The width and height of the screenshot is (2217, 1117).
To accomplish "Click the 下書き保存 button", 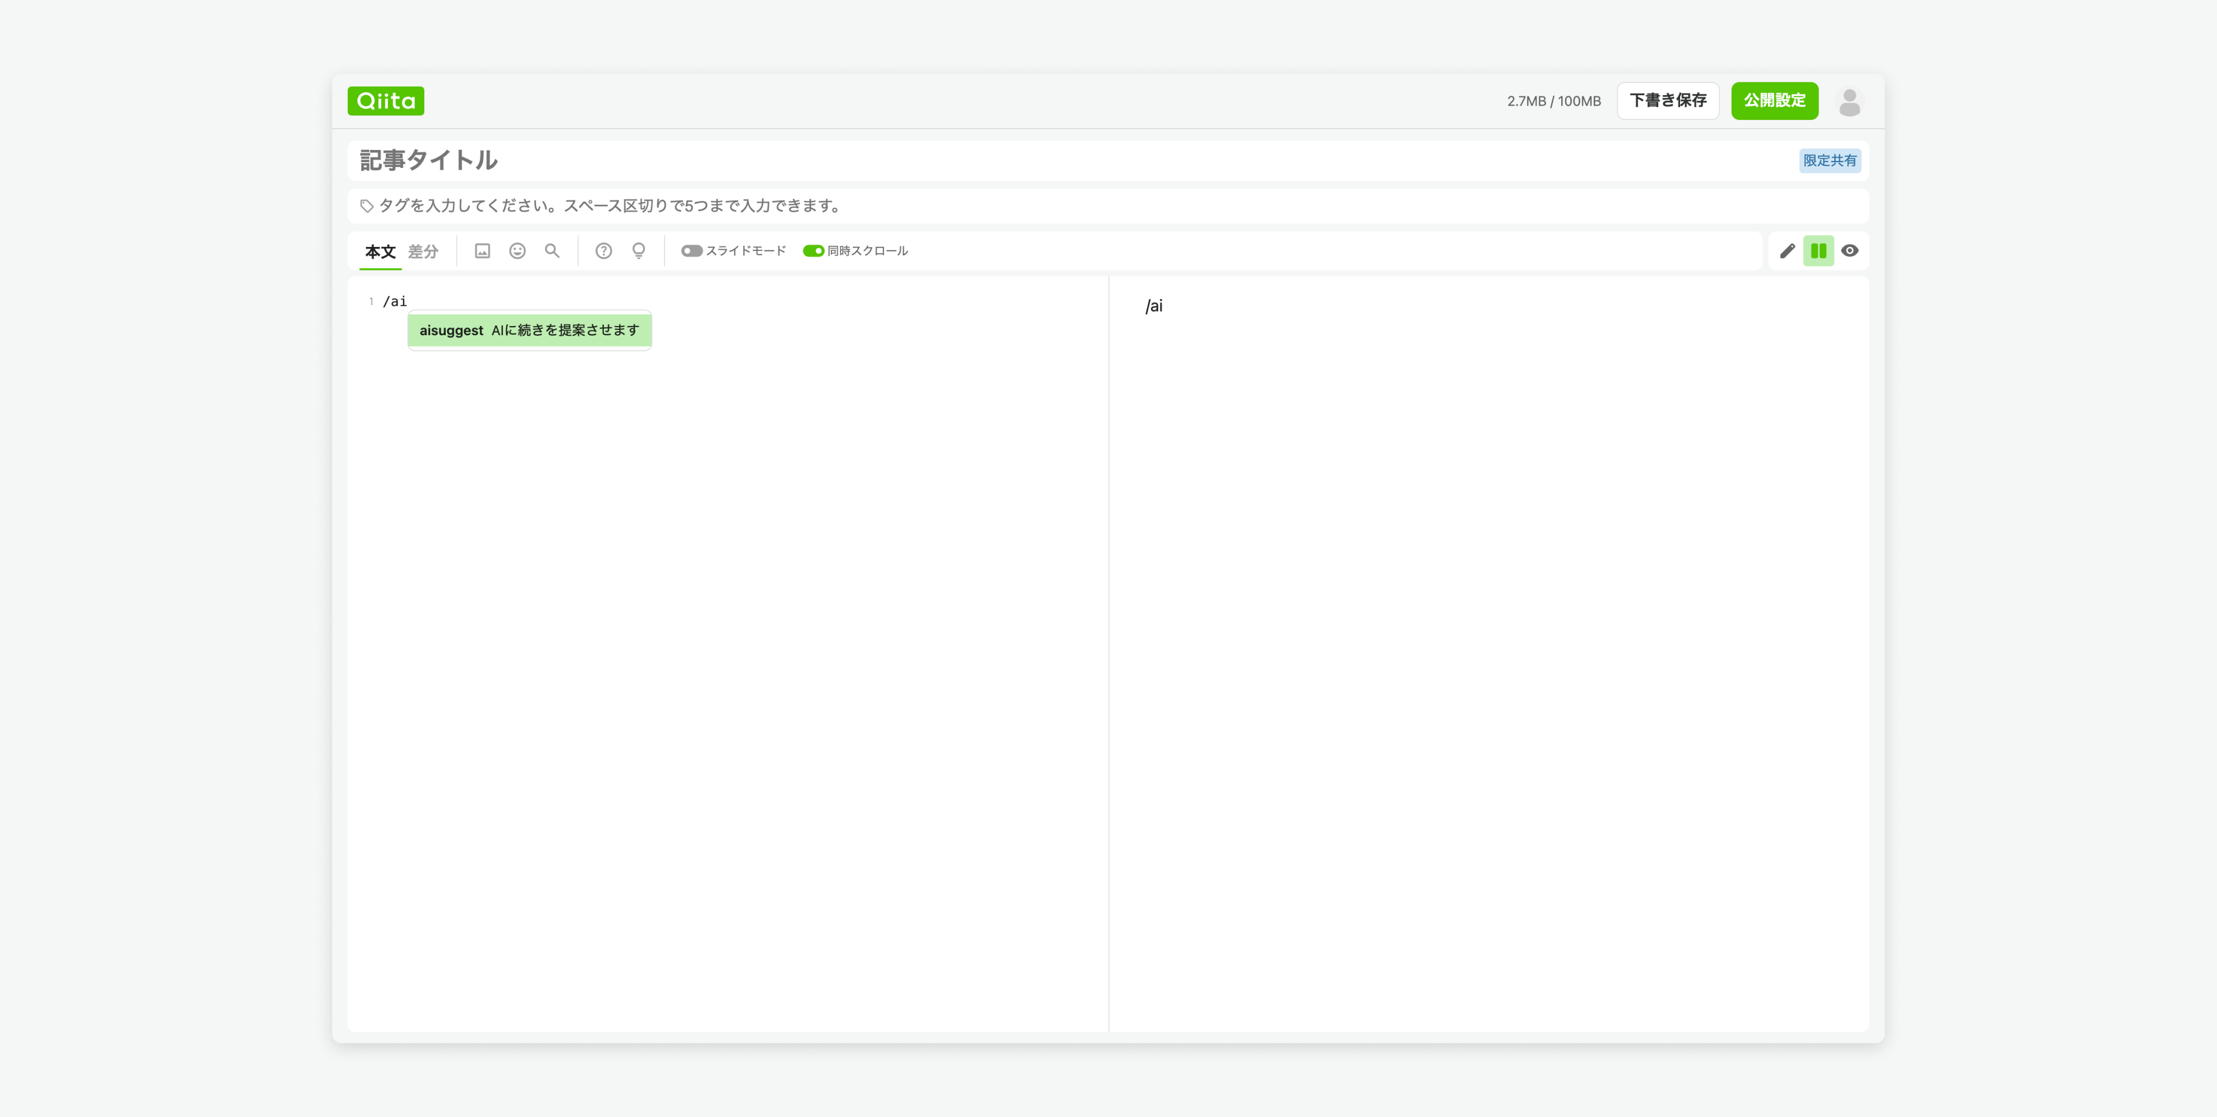I will [x=1667, y=100].
